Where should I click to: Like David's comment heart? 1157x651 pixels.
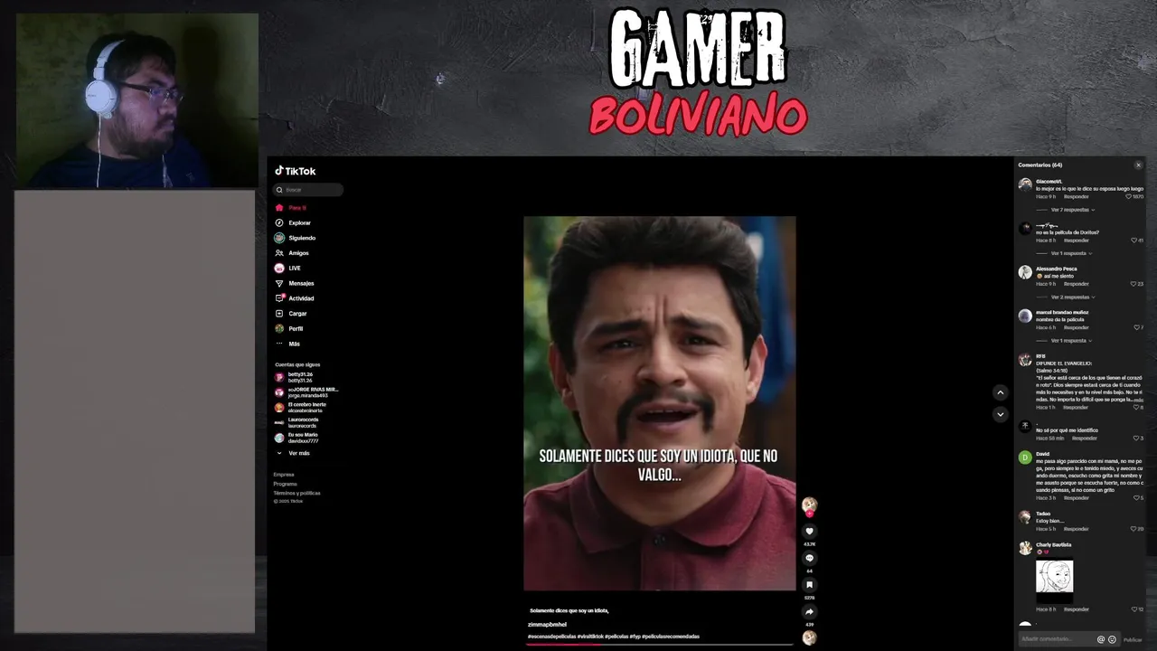click(x=1137, y=498)
